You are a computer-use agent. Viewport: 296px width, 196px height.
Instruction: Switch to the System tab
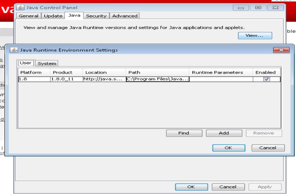47,63
